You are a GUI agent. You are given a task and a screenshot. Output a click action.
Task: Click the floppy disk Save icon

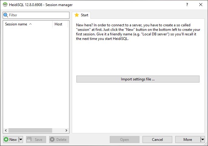(x=29, y=139)
